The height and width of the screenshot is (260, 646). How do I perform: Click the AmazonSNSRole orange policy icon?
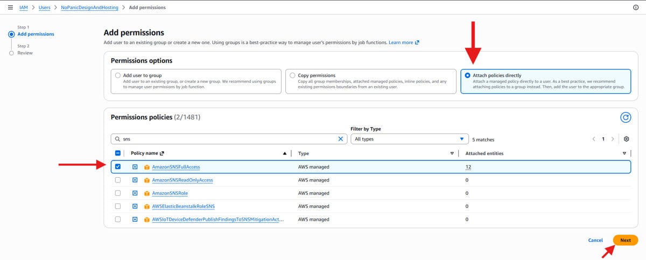click(146, 193)
